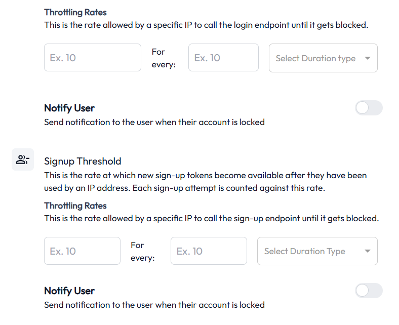The width and height of the screenshot is (399, 325).
Task: Click the caret arrow in login Duration type dropdown
Action: [367, 58]
